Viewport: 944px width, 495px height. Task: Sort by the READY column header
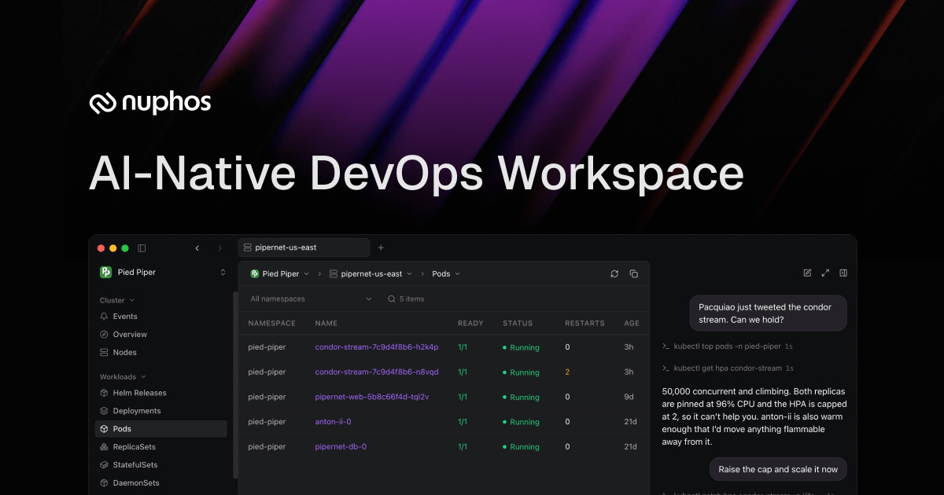pyautogui.click(x=470, y=324)
